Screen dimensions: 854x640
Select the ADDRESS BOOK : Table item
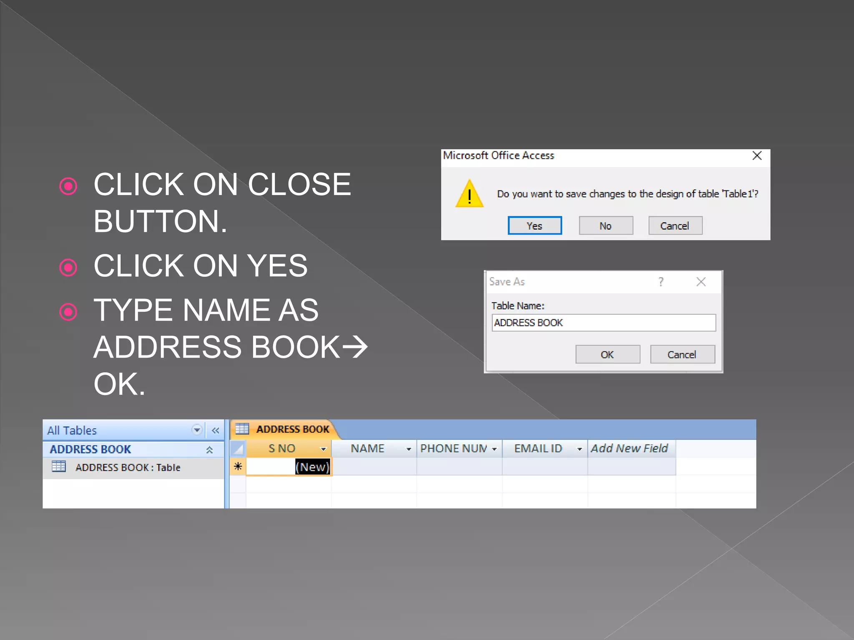[133, 467]
